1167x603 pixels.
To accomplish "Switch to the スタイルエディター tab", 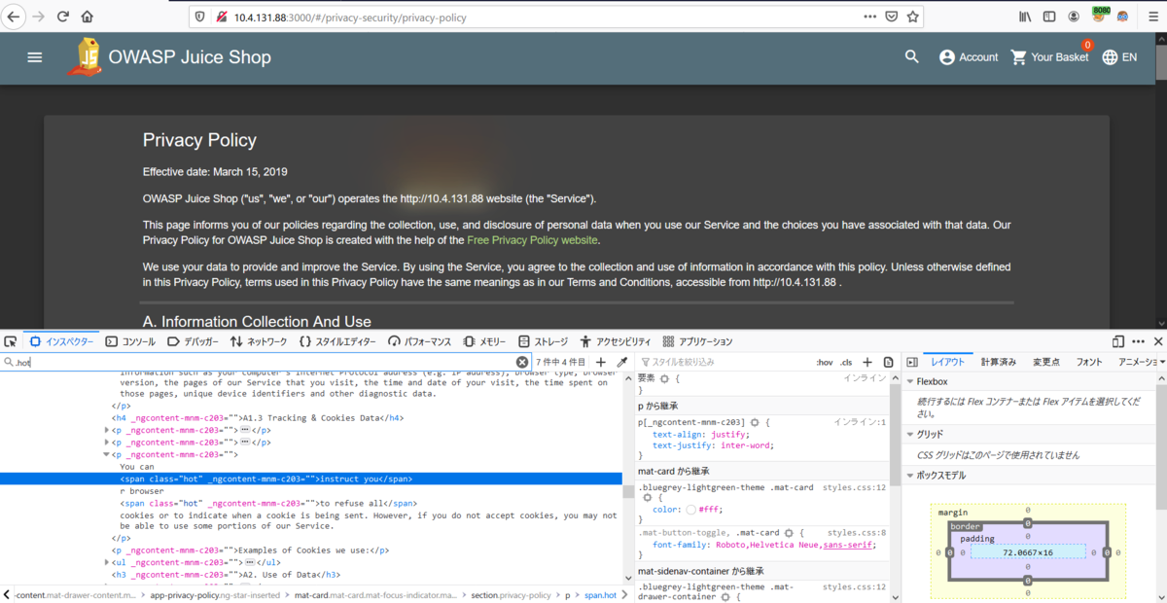I will (x=337, y=341).
